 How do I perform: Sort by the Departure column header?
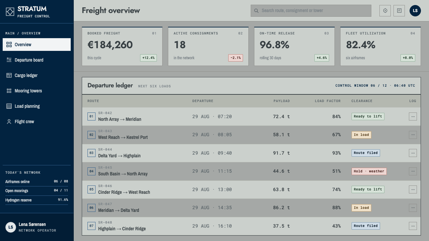pos(203,101)
